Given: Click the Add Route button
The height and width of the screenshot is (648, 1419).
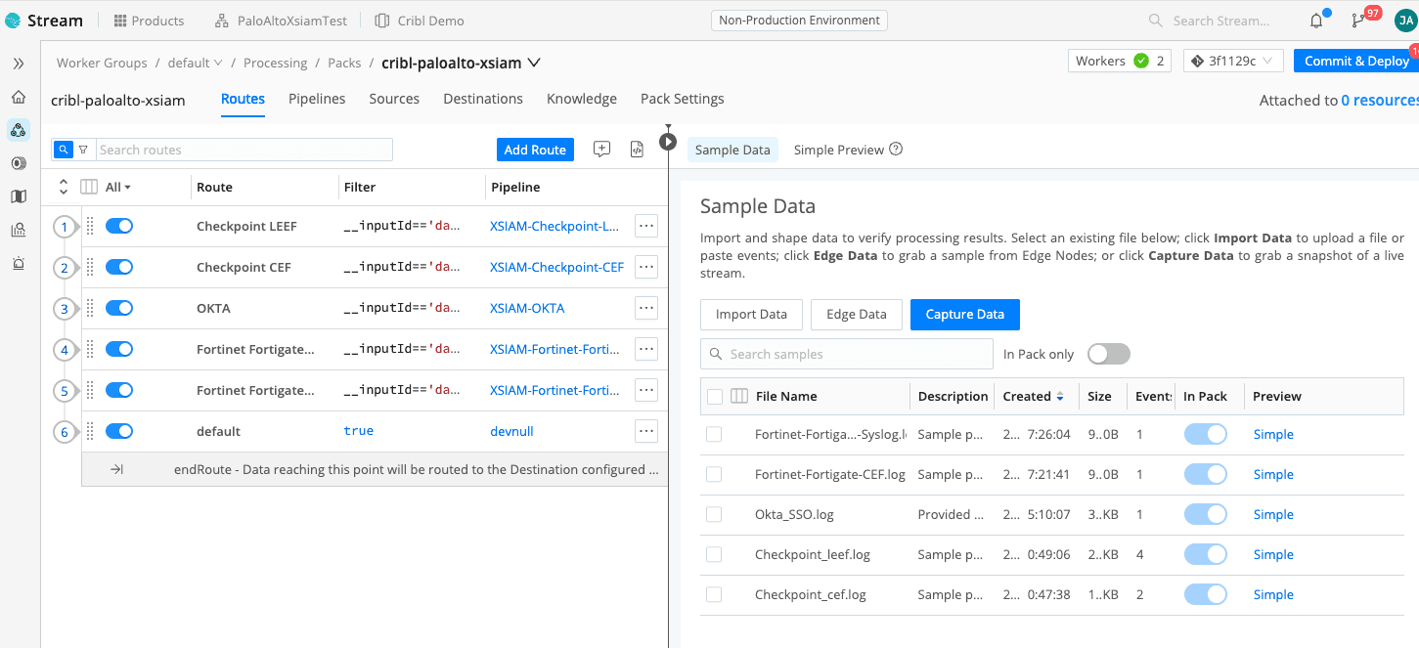Looking at the screenshot, I should [535, 150].
